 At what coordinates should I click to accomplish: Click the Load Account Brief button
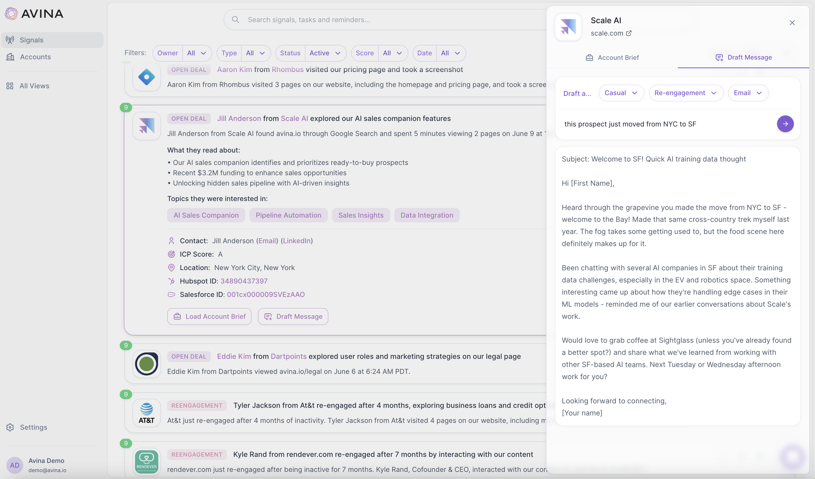click(209, 316)
